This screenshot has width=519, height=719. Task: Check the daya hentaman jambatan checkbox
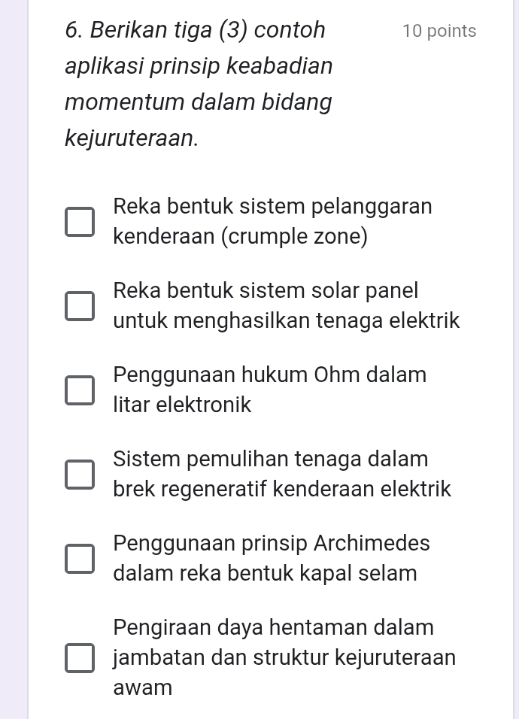(x=80, y=657)
